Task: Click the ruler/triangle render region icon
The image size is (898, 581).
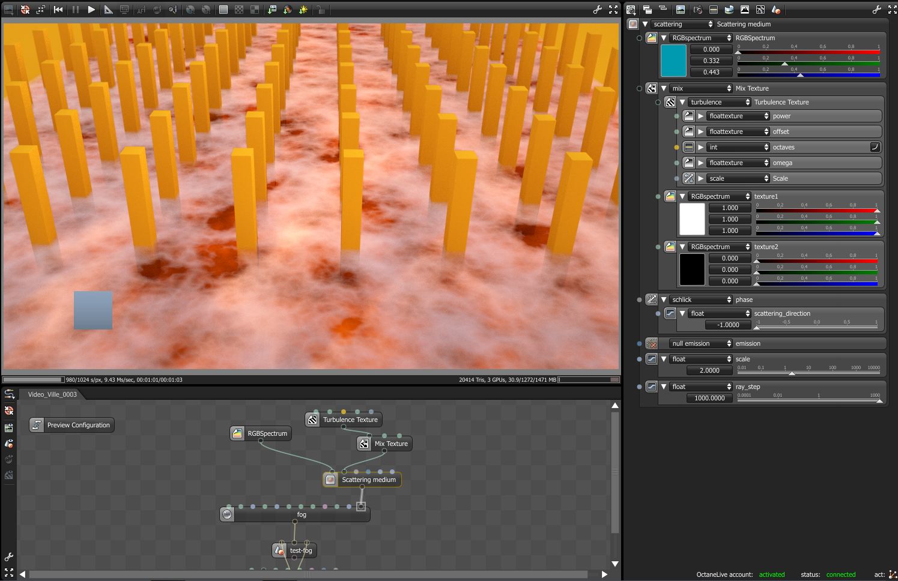Action: point(108,10)
